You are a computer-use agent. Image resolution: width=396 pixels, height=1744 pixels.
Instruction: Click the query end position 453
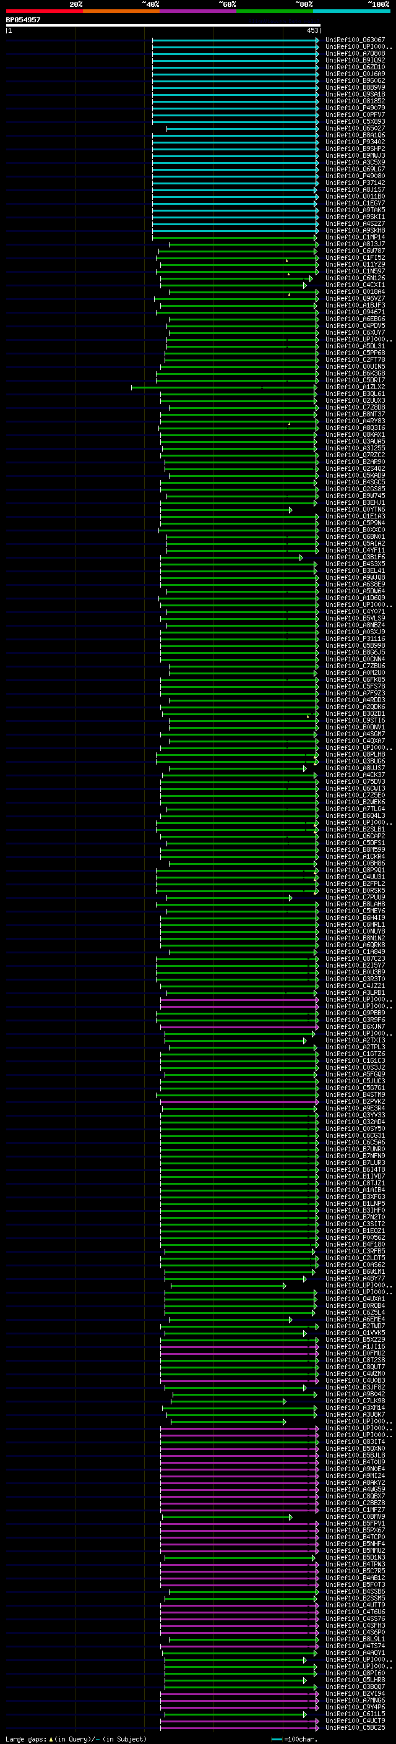[x=312, y=30]
